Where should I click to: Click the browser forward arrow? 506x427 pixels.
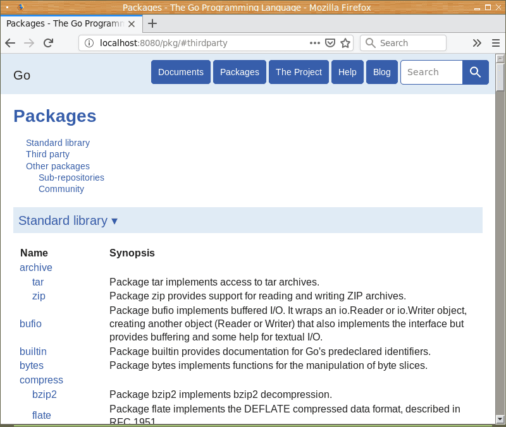(x=29, y=43)
